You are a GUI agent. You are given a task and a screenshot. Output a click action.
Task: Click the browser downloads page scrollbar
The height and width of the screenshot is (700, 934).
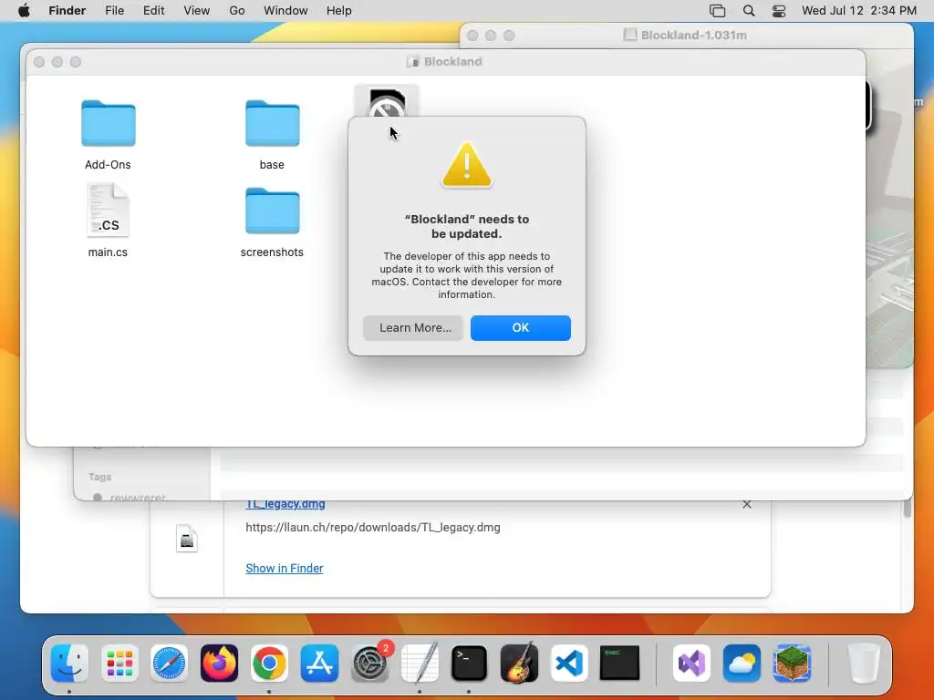click(x=908, y=509)
